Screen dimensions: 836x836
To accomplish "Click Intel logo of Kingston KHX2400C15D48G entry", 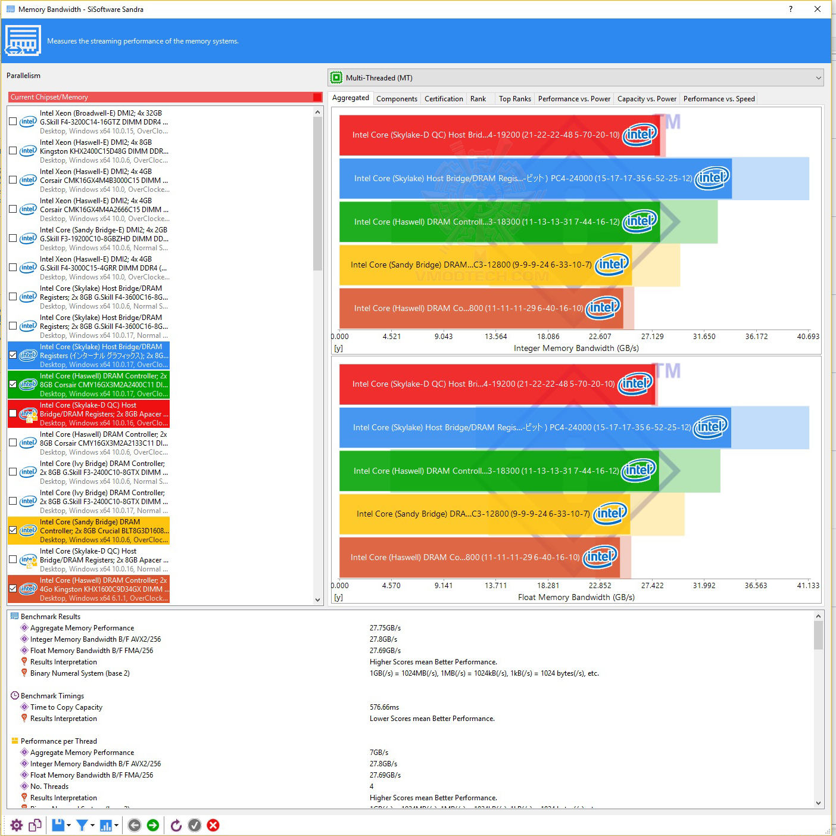I will [x=28, y=151].
